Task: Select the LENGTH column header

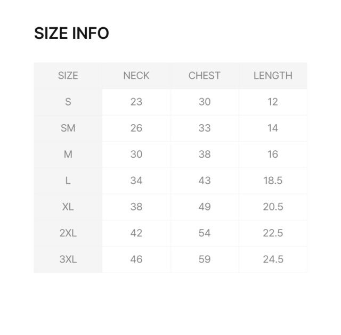Action: (x=273, y=76)
